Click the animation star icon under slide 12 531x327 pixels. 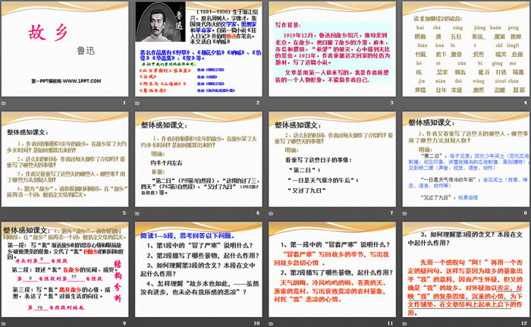[404, 324]
